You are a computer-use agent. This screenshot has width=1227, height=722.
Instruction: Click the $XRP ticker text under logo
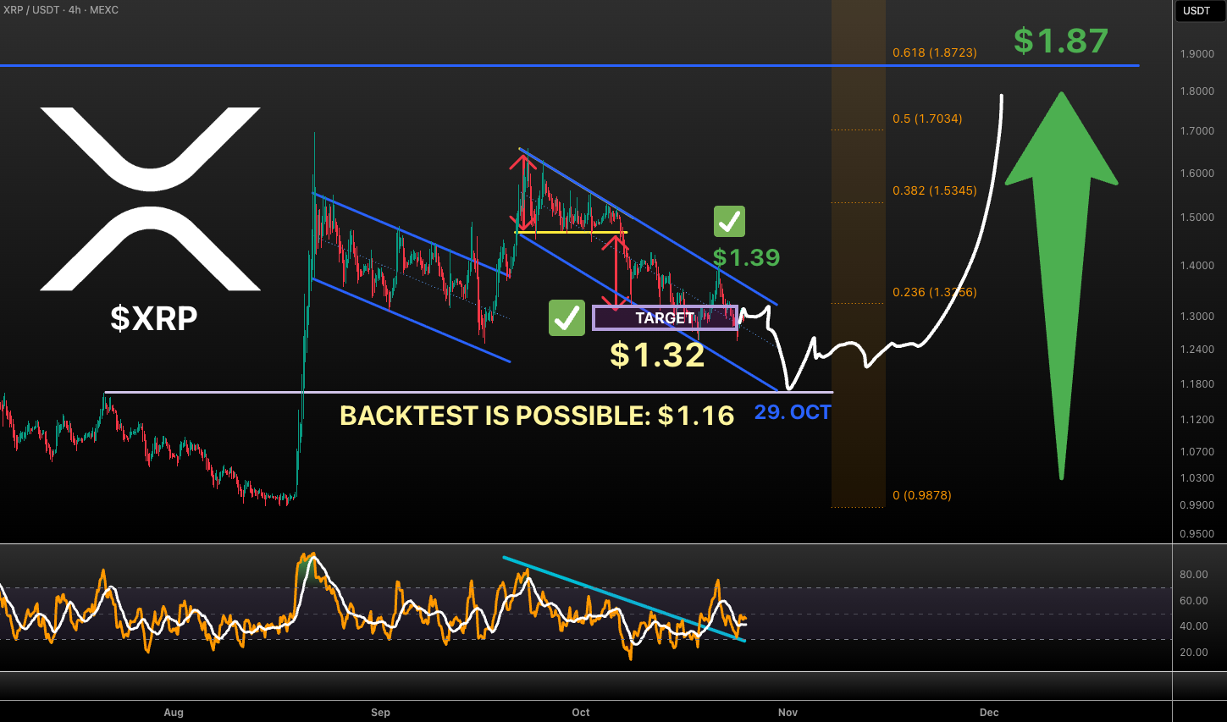pos(154,318)
